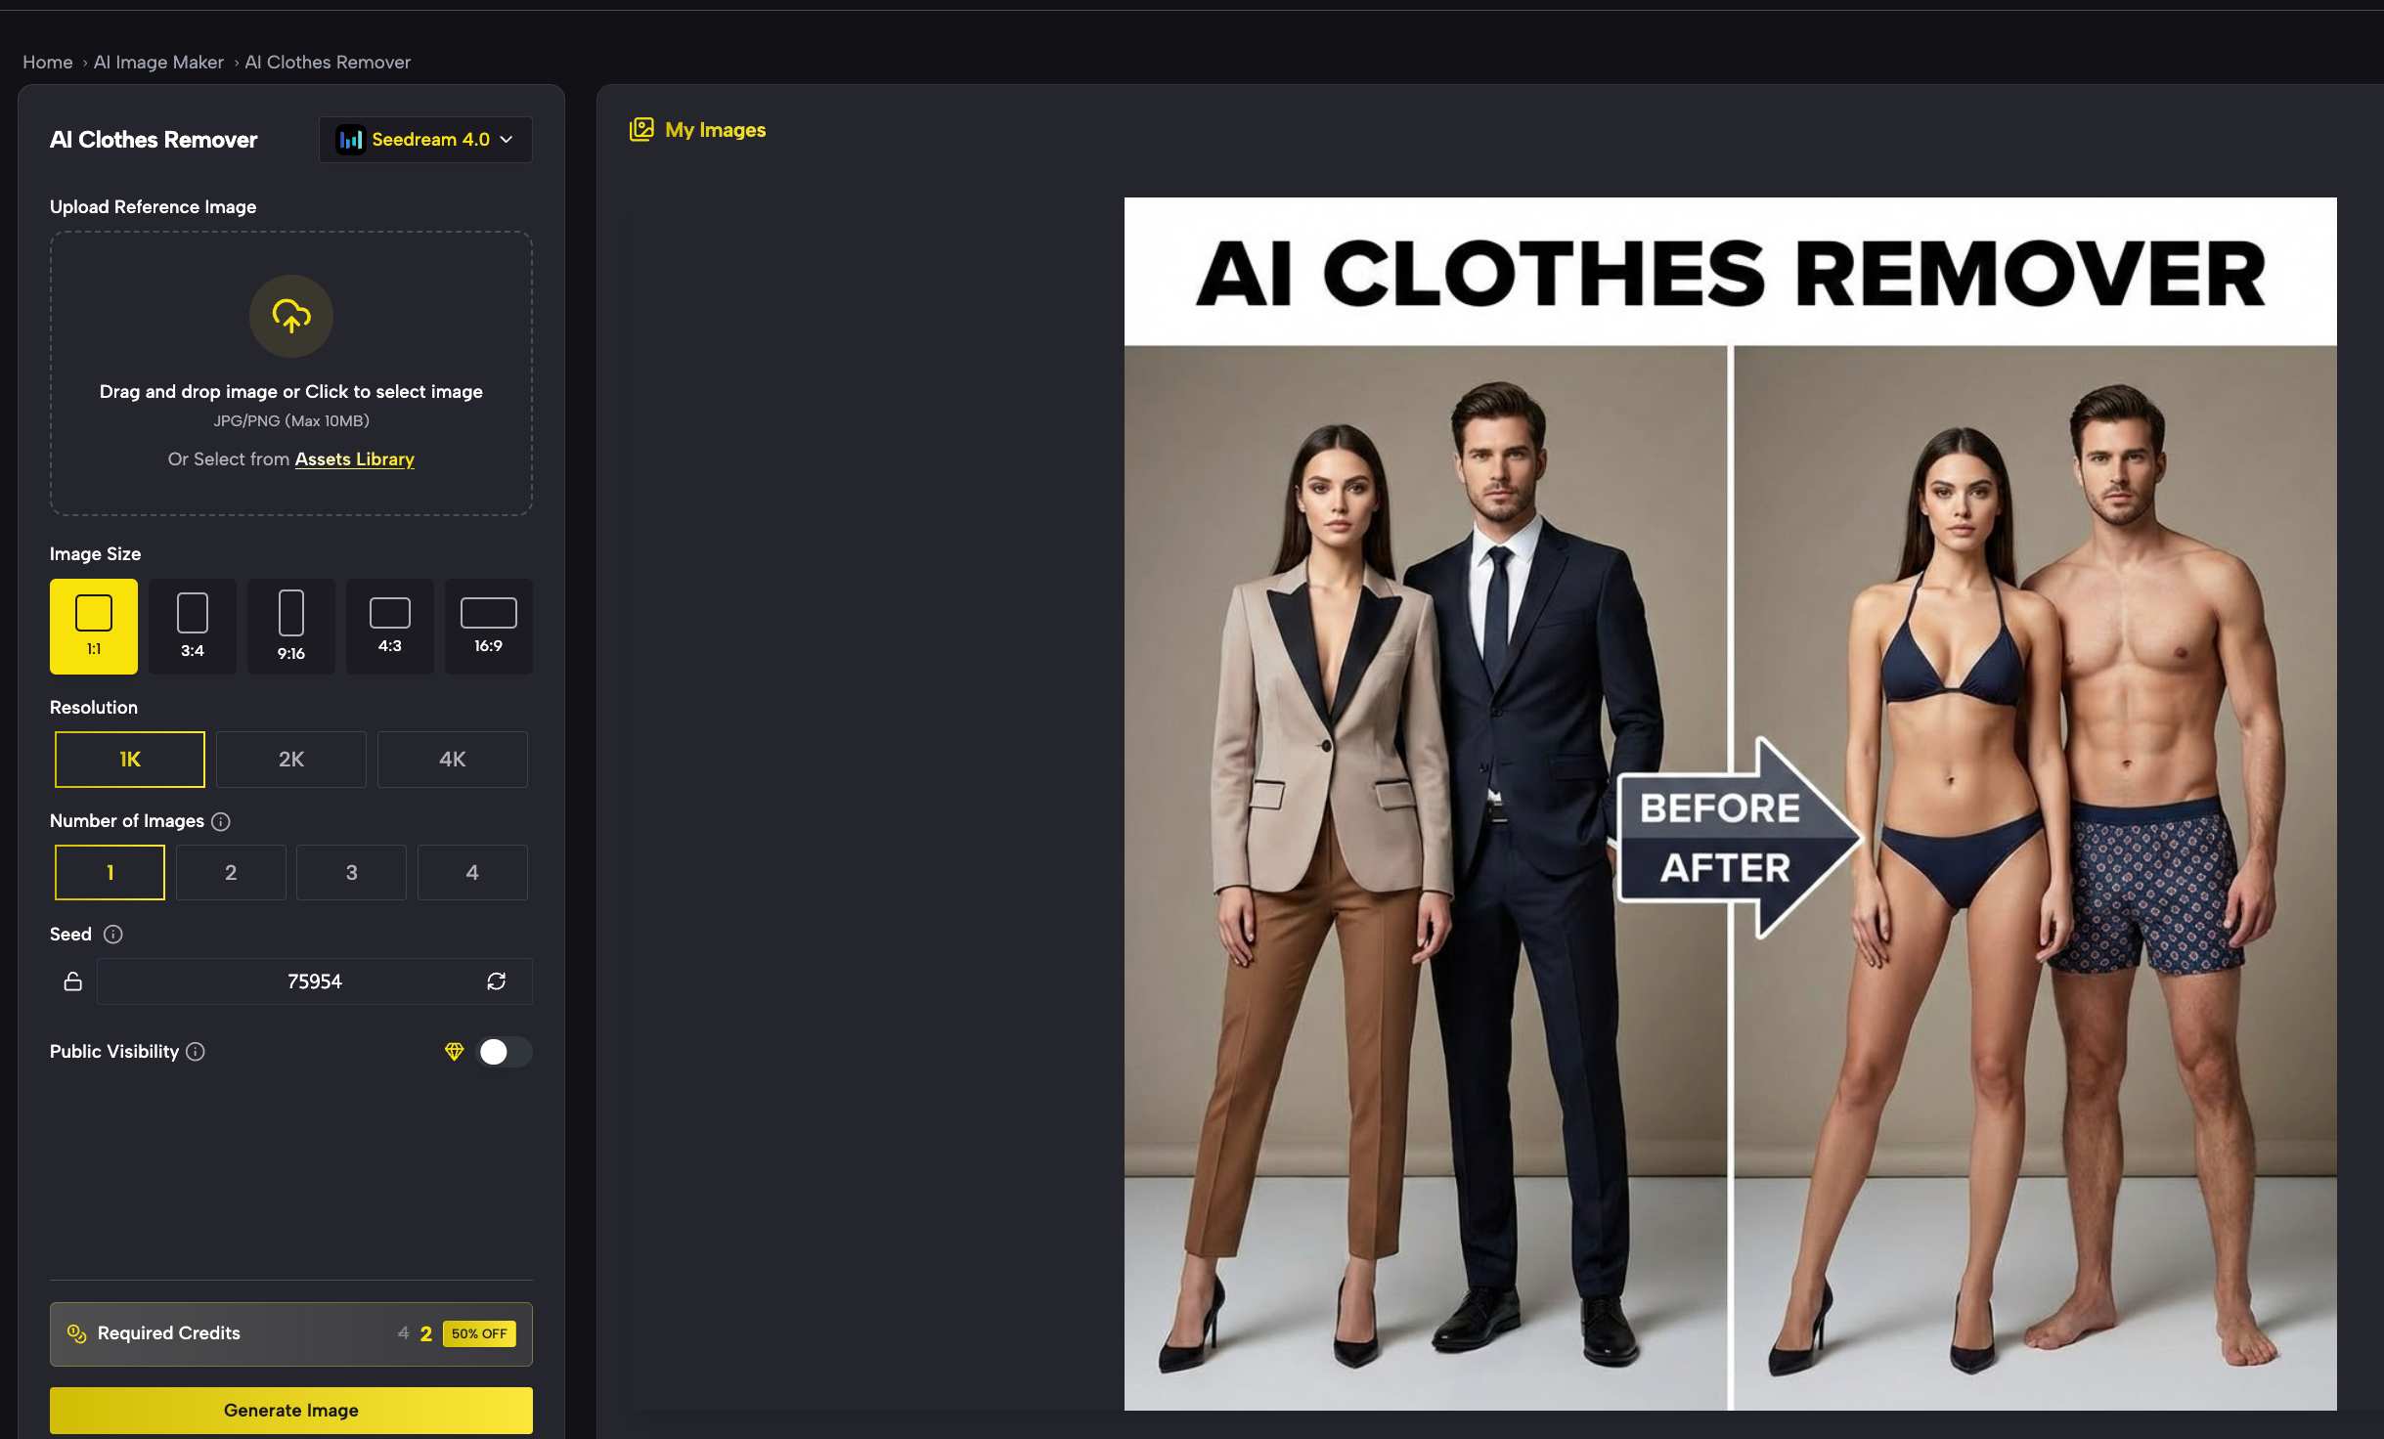Viewport: 2384px width, 1439px height.
Task: Click inside the seed number input field
Action: click(313, 981)
